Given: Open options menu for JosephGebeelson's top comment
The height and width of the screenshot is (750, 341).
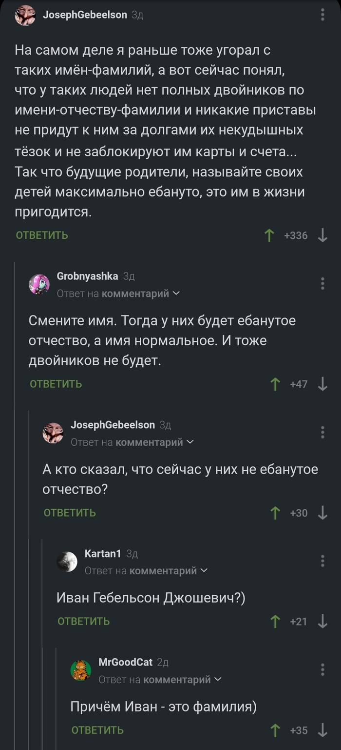Looking at the screenshot, I should pos(322,15).
